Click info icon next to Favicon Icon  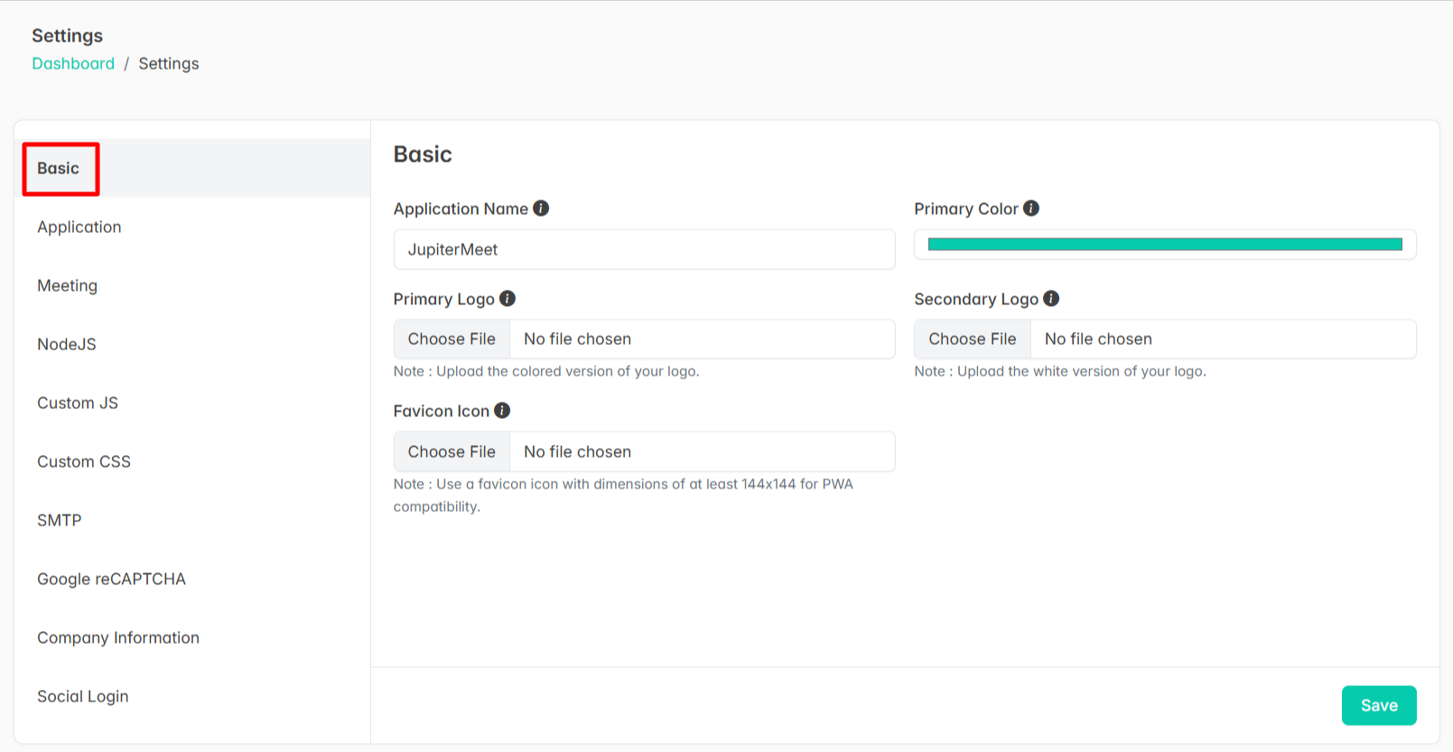(x=502, y=411)
